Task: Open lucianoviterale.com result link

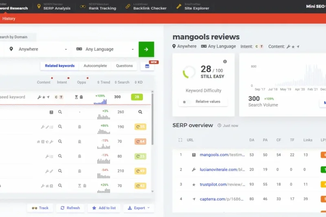Action: (x=222, y=169)
